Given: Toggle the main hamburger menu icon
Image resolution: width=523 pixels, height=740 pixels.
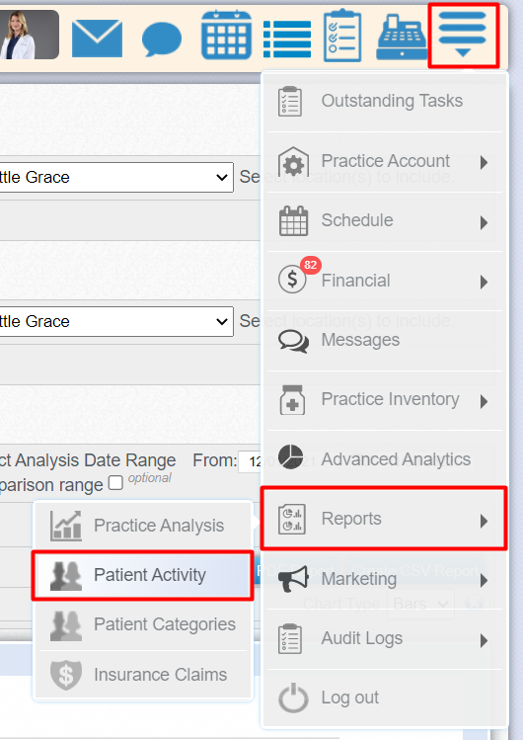Looking at the screenshot, I should pyautogui.click(x=463, y=35).
